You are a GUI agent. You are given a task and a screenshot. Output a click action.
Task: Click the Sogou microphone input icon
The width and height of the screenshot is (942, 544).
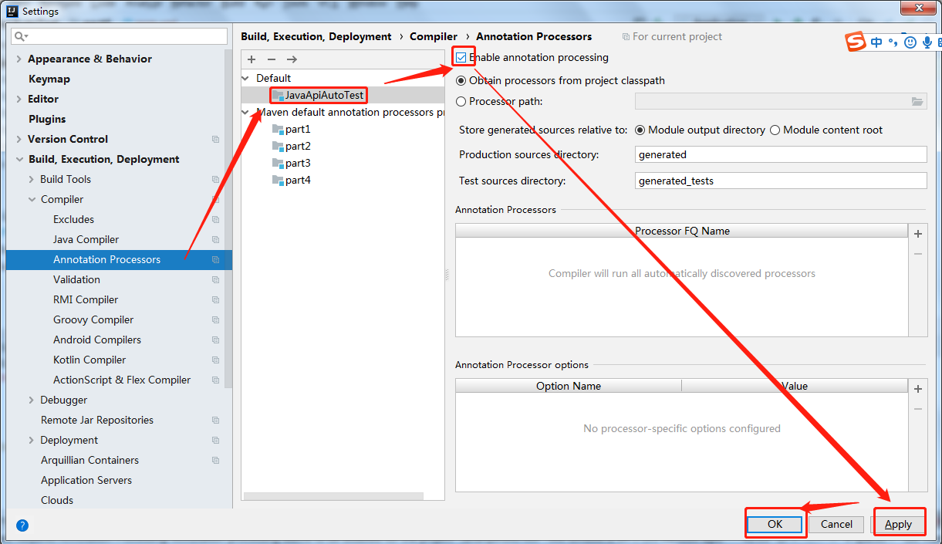[926, 42]
